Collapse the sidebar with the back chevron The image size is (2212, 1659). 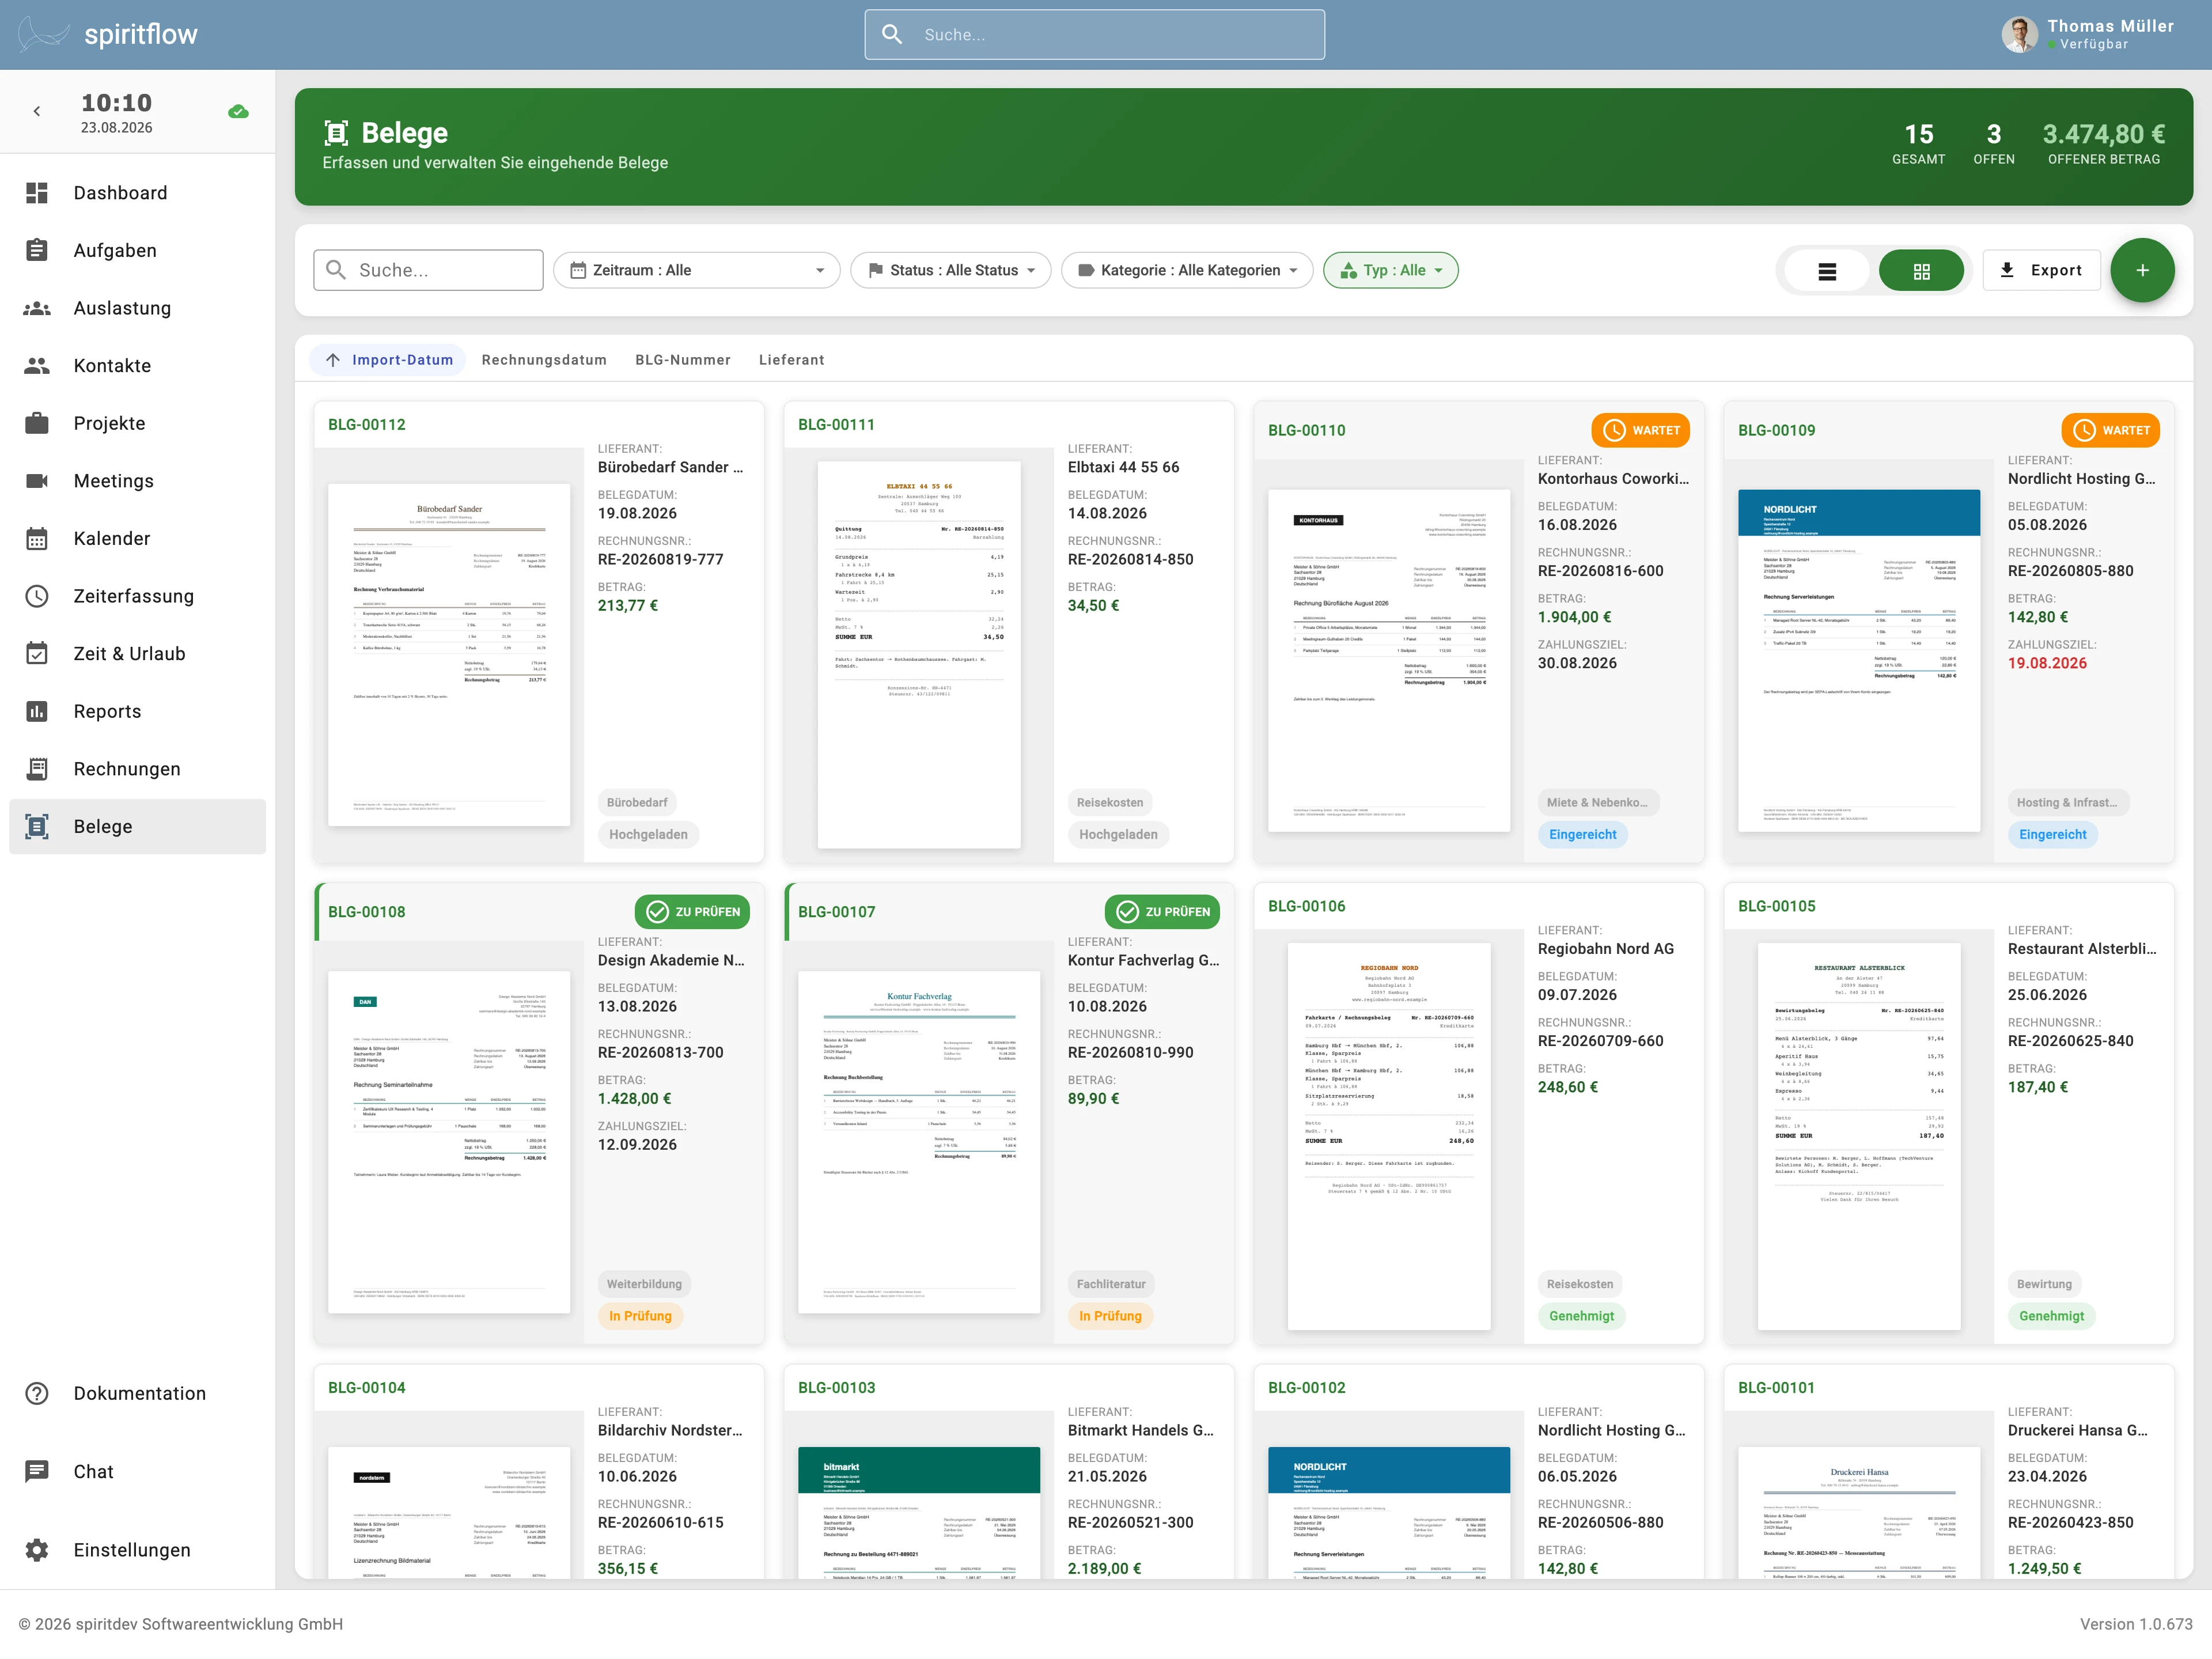click(37, 112)
